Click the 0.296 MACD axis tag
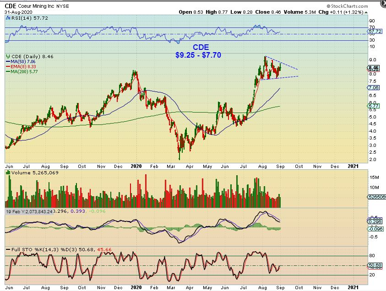This screenshot has height=291, width=386. [x=375, y=221]
